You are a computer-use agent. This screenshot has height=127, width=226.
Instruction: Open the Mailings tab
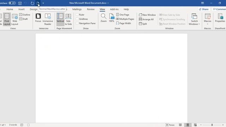77,9
